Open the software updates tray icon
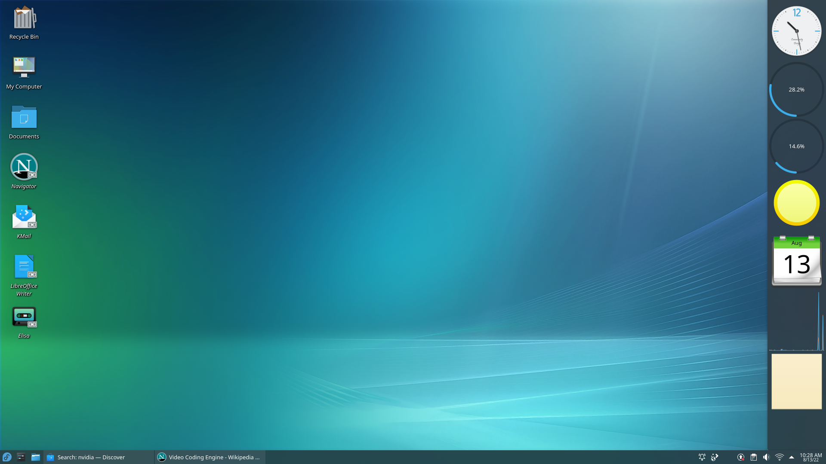The height and width of the screenshot is (464, 826). coord(740,457)
